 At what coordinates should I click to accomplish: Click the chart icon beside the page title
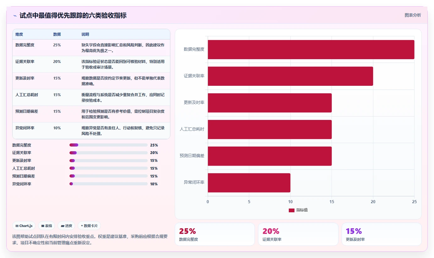click(15, 15)
